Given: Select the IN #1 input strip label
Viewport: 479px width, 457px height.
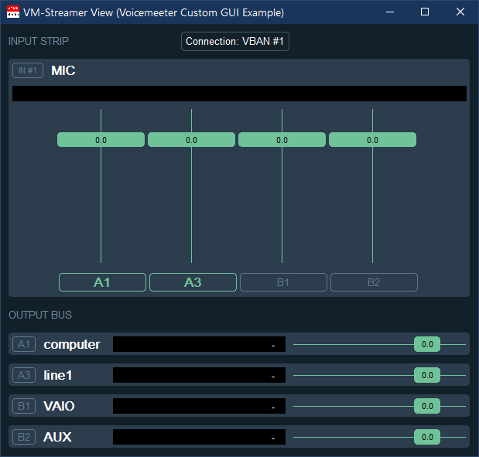Looking at the screenshot, I should pos(28,70).
